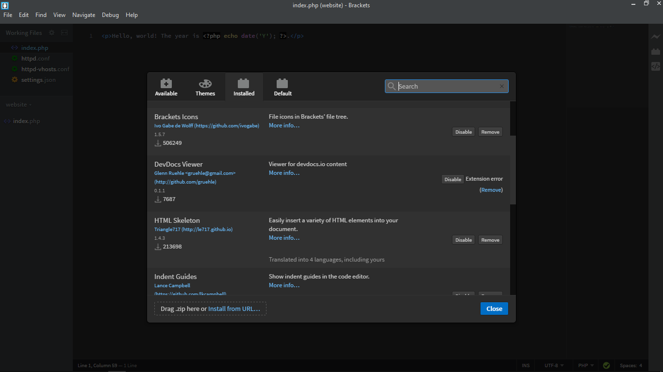
Task: Click the Line 1, Column 59 status text
Action: [97, 366]
